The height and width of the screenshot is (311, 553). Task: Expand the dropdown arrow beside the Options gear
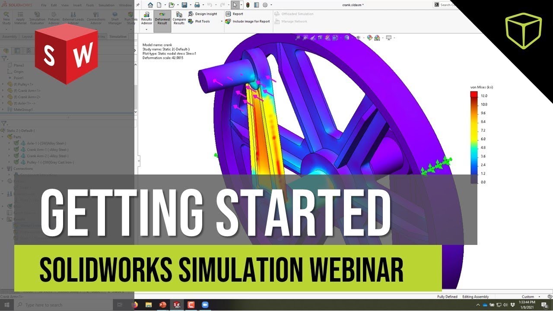coord(270,5)
